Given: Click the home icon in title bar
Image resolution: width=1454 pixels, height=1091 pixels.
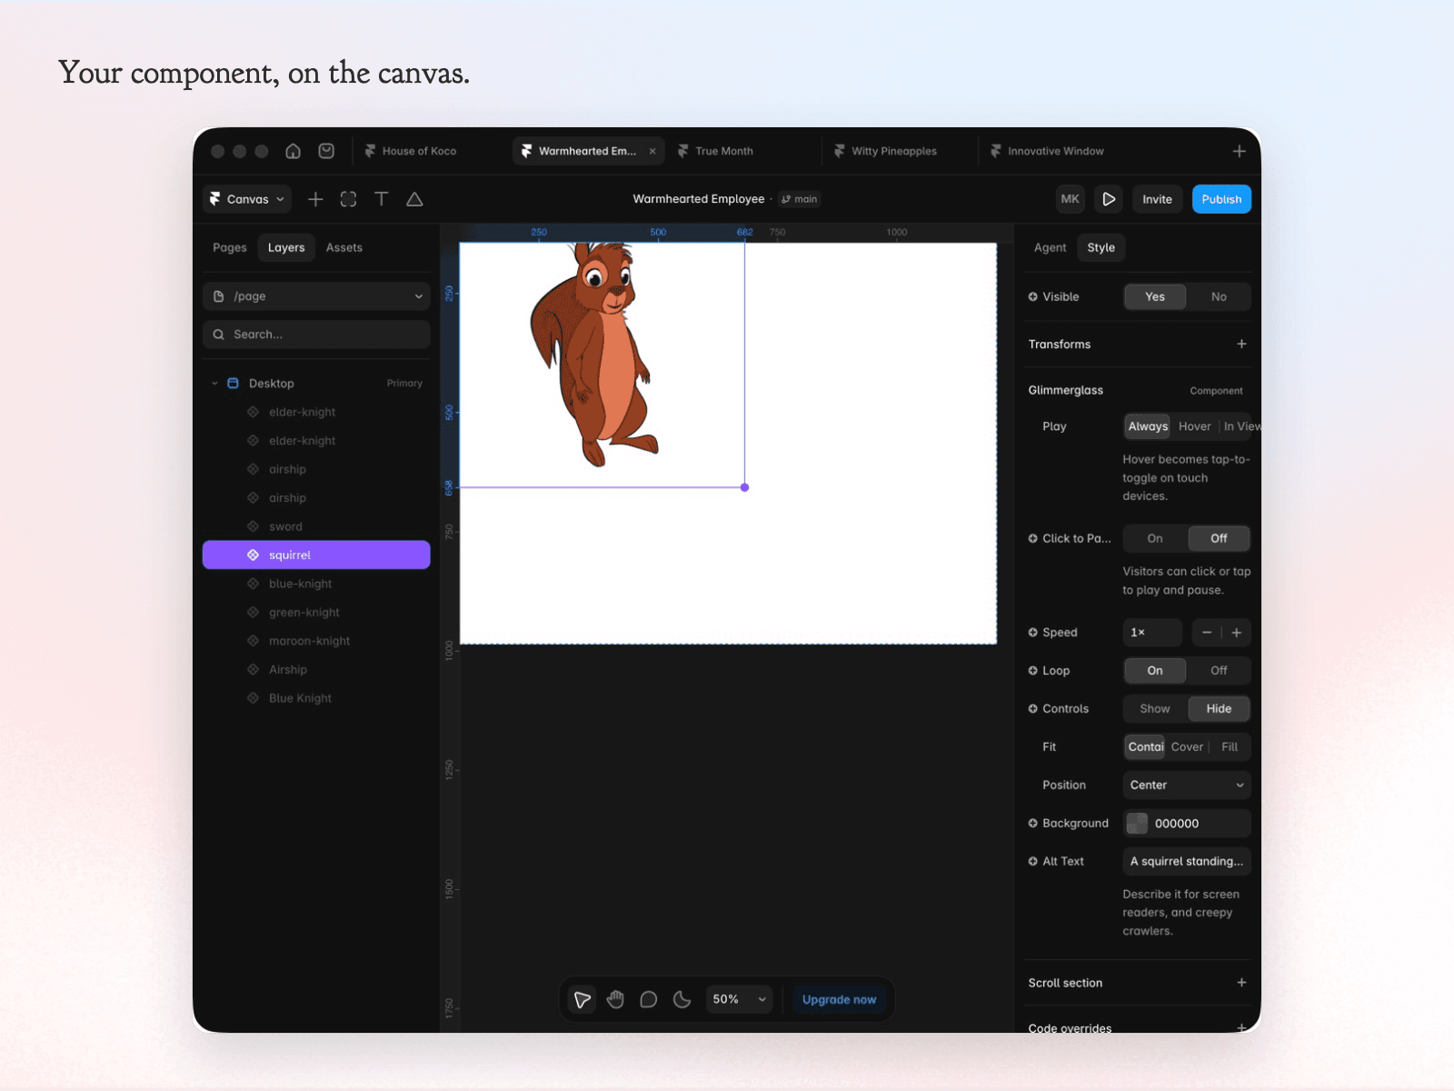Looking at the screenshot, I should (x=293, y=151).
